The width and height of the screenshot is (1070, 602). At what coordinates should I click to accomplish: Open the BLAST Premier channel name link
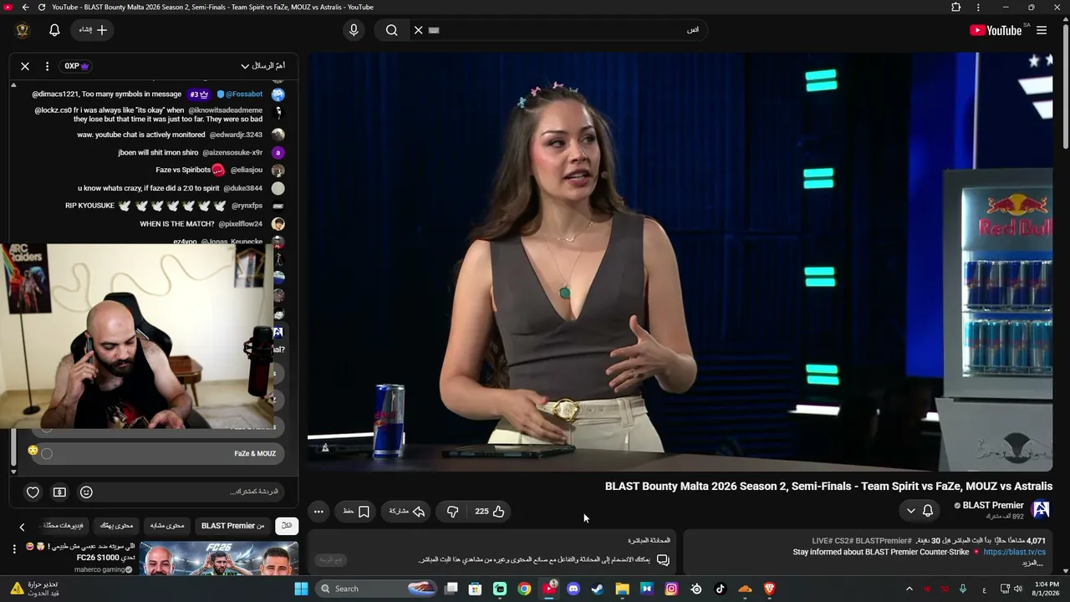(993, 505)
